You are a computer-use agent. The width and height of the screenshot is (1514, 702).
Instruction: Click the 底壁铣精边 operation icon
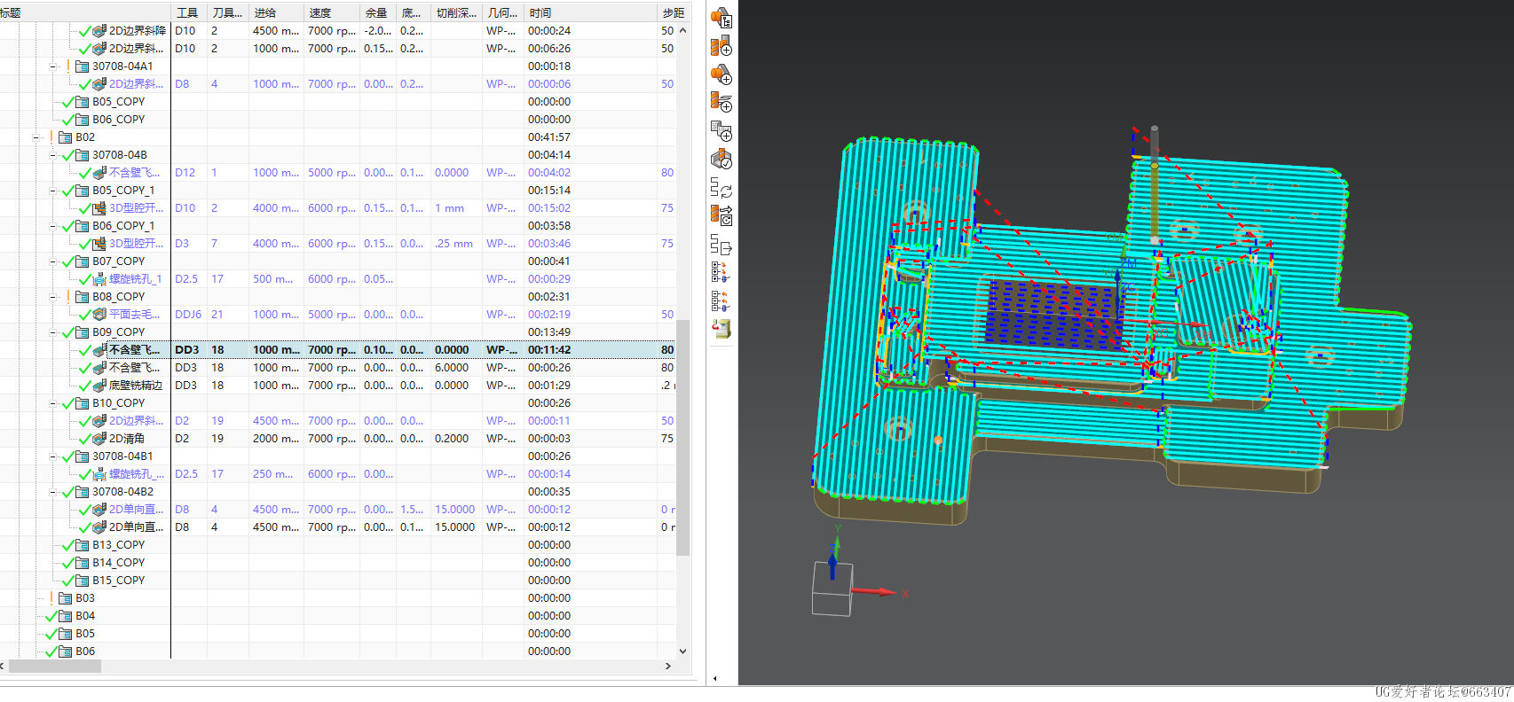click(99, 386)
